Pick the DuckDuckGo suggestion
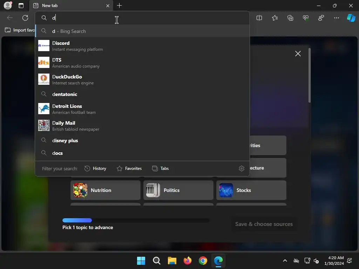 tap(142, 80)
